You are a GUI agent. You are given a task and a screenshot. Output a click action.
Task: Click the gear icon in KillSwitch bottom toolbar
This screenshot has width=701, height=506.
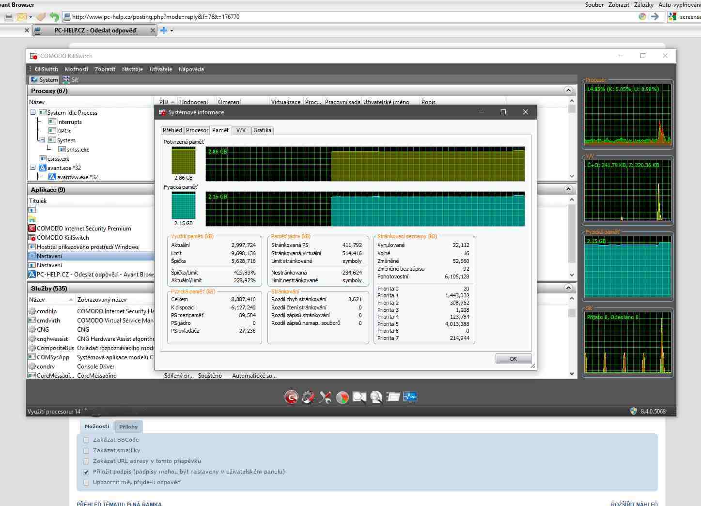click(x=308, y=398)
